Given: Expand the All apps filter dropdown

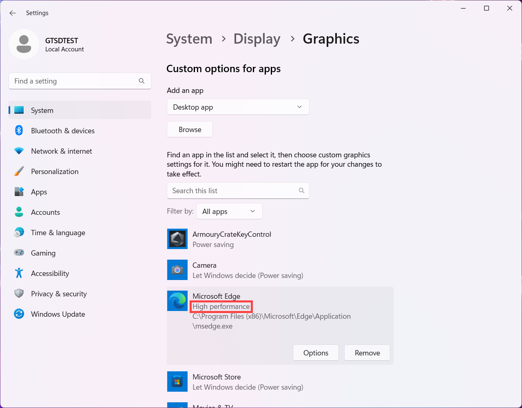Looking at the screenshot, I should (x=229, y=212).
